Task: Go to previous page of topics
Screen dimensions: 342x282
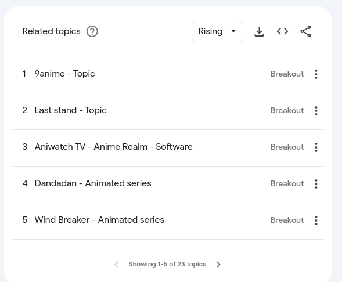Action: 117,265
